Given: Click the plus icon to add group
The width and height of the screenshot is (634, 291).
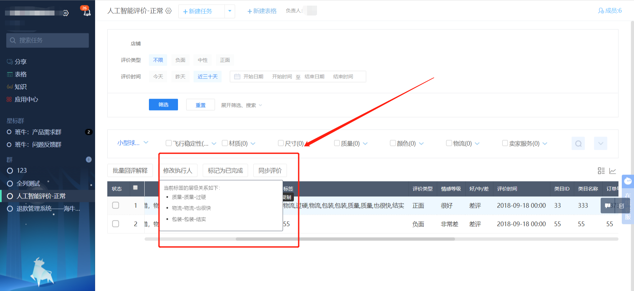Looking at the screenshot, I should [x=88, y=160].
